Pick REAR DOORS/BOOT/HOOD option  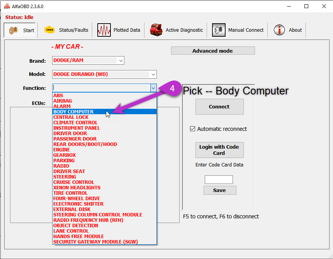[x=104, y=144]
